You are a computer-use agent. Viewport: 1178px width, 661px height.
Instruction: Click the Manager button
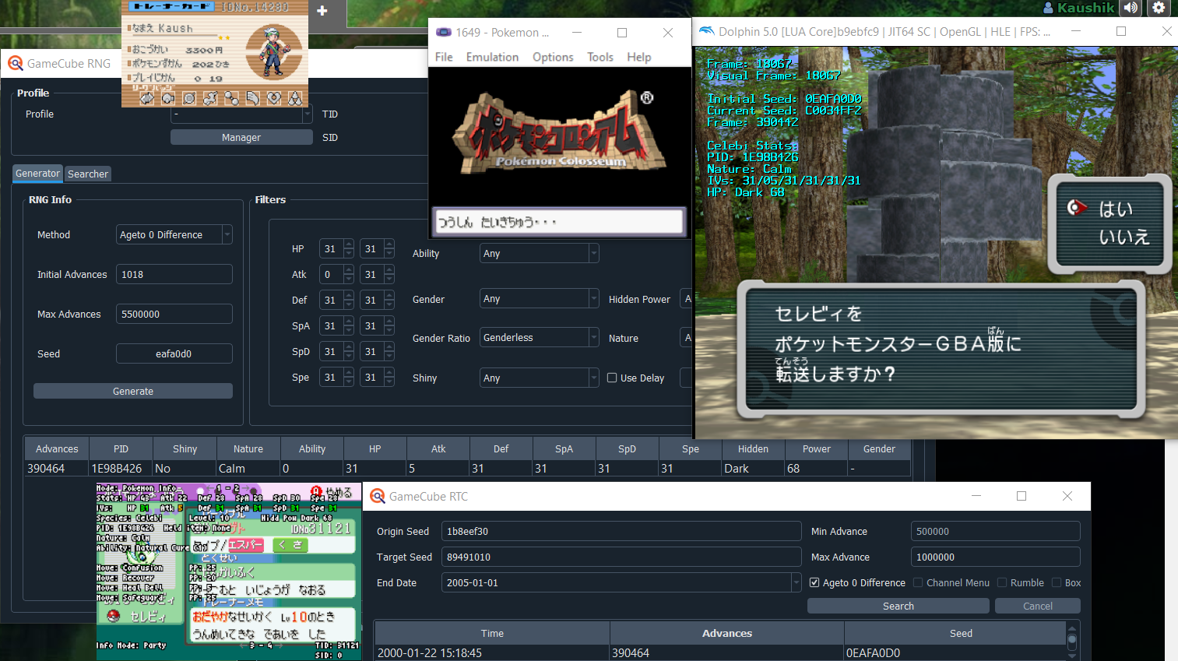coord(241,137)
